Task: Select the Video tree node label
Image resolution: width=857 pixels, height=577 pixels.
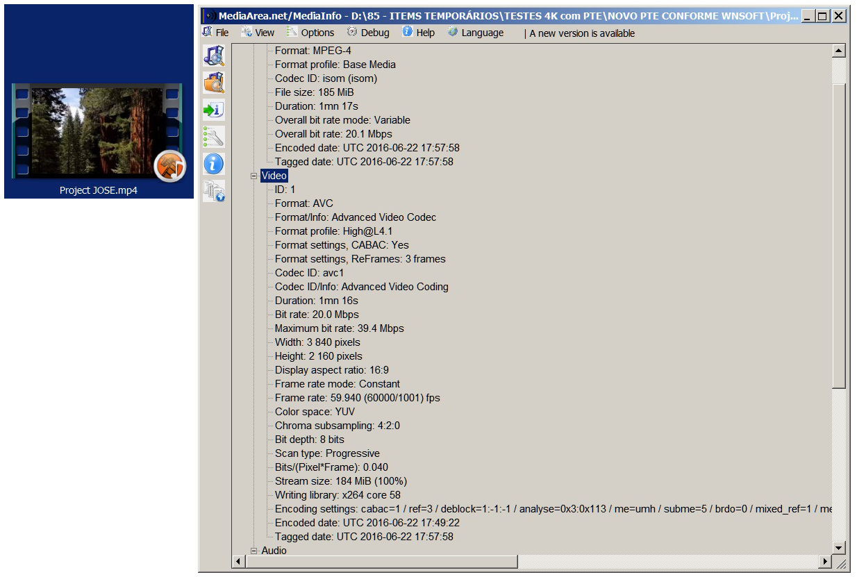Action: pos(274,176)
